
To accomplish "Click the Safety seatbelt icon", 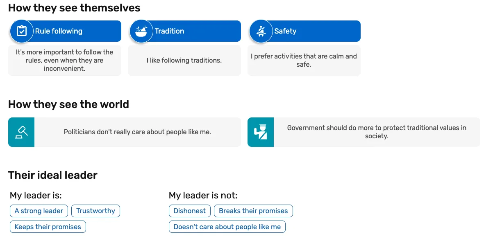I will pyautogui.click(x=261, y=31).
